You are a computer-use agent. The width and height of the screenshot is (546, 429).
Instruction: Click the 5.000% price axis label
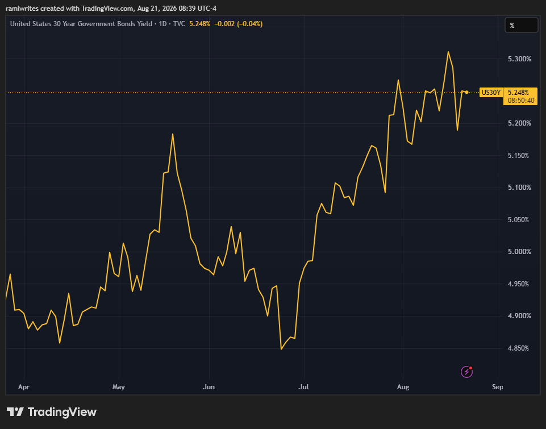click(x=519, y=252)
